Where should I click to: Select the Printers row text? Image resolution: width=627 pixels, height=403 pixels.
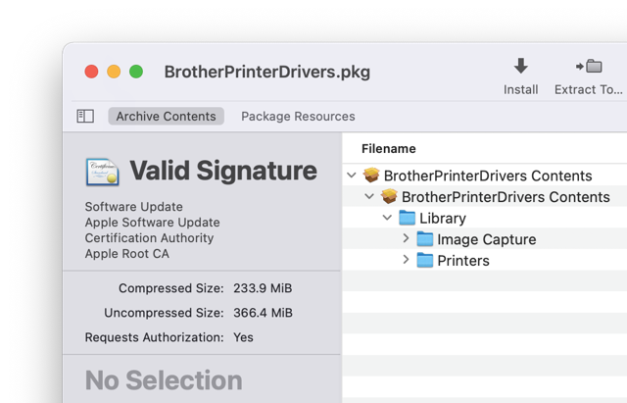pos(463,261)
